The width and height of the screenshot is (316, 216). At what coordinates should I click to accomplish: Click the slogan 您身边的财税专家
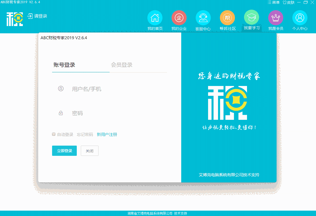pyautogui.click(x=229, y=76)
